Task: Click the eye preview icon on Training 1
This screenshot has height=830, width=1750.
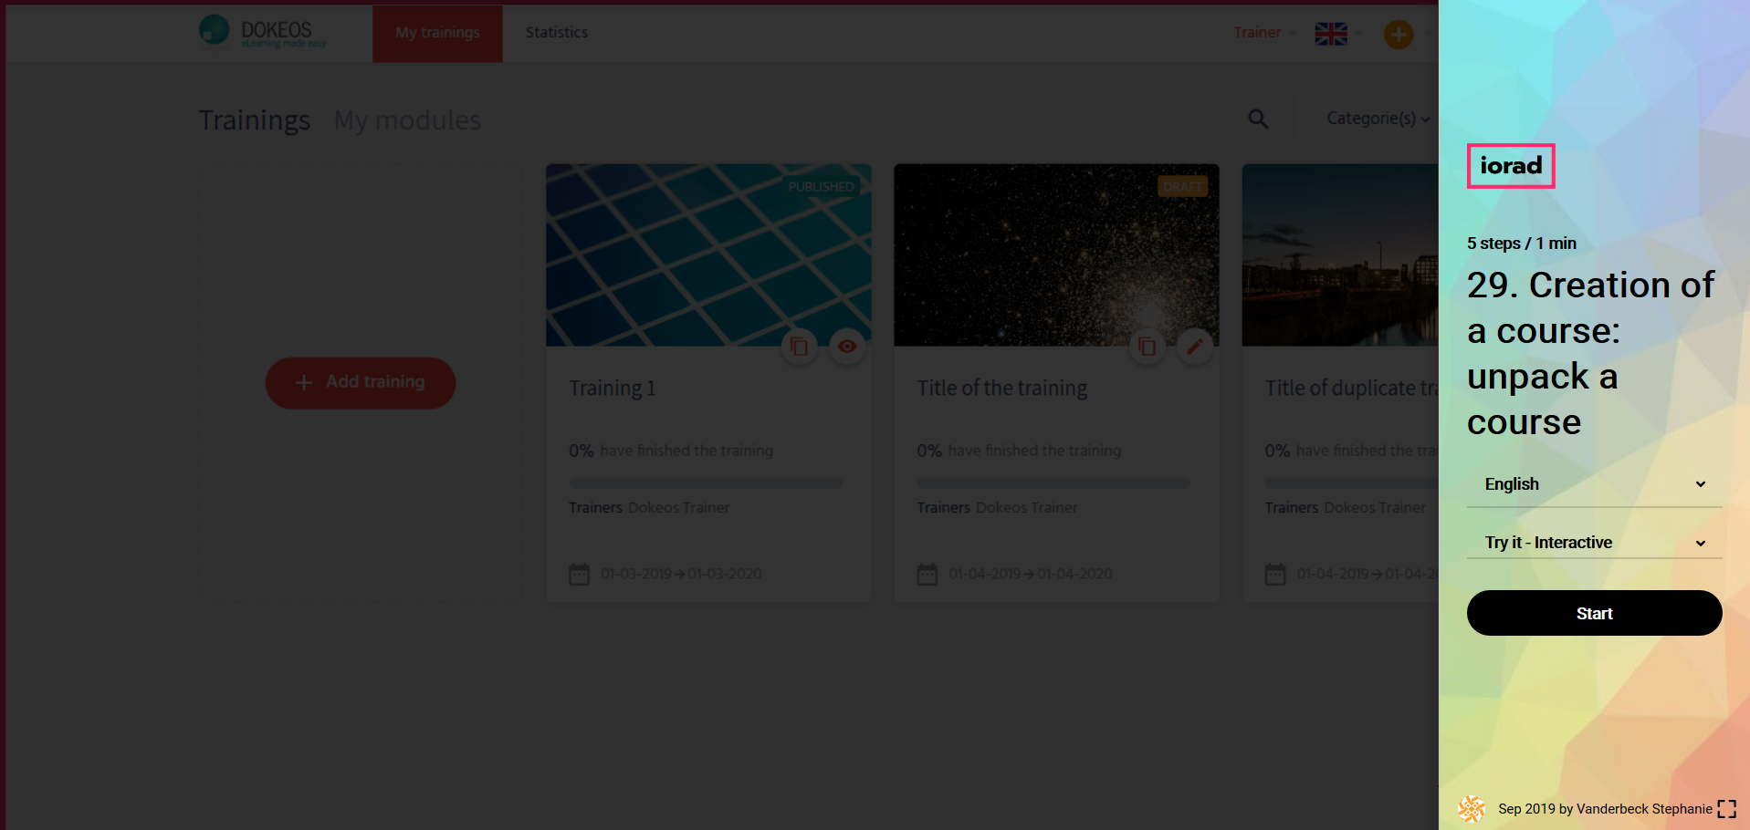Action: 847,347
